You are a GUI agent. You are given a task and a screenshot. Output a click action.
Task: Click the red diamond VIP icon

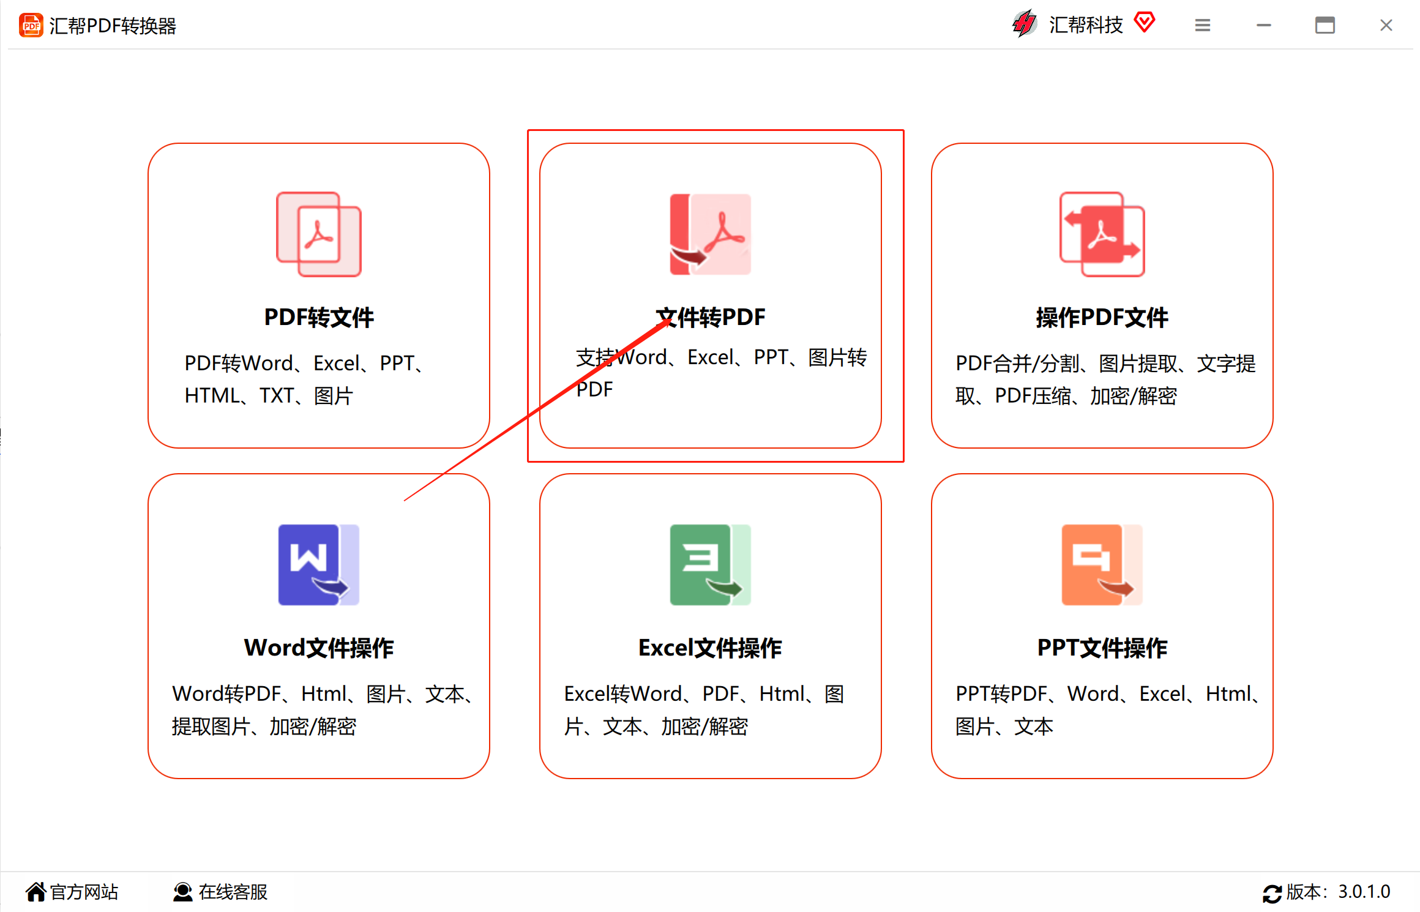coord(1144,23)
